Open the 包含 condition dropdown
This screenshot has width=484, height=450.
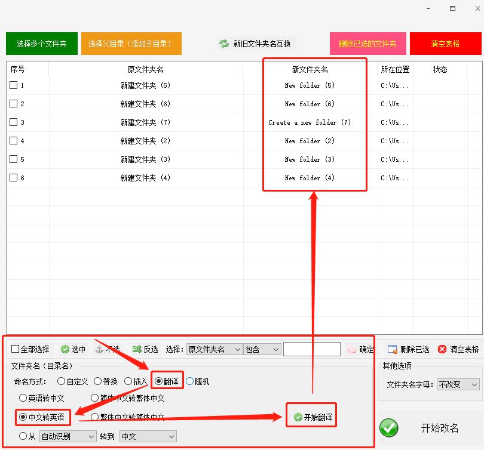point(262,350)
